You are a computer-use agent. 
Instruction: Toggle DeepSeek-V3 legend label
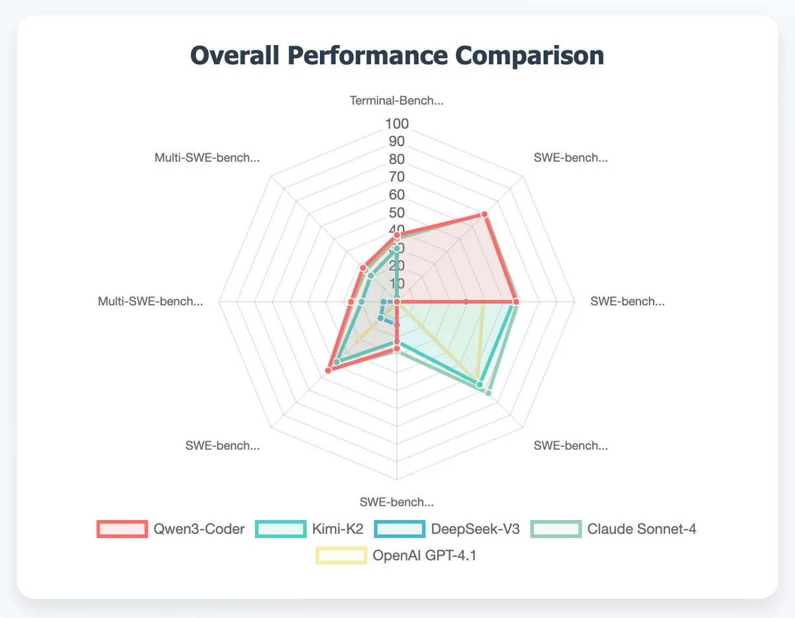pyautogui.click(x=476, y=529)
